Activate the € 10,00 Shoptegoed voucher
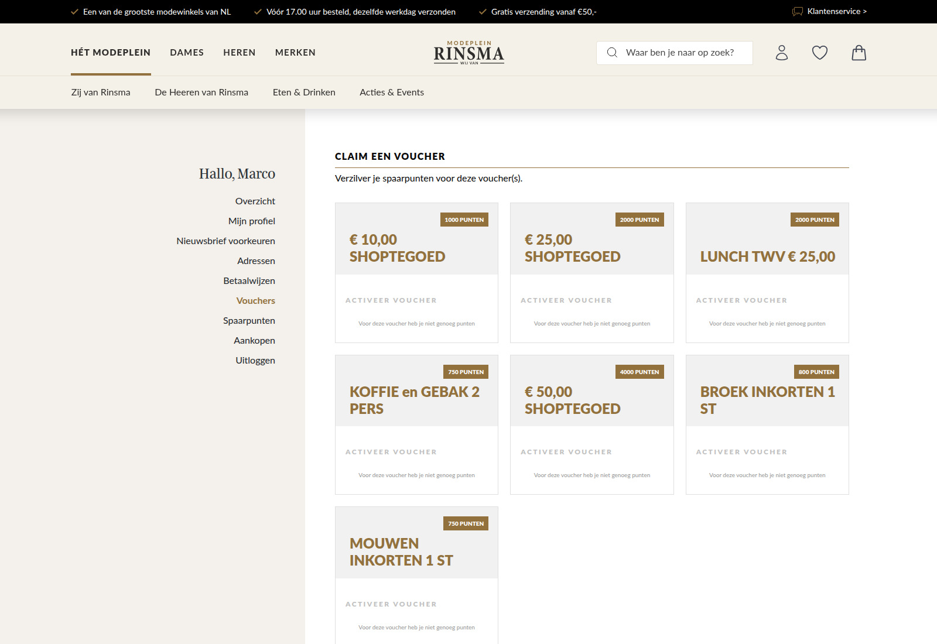937x644 pixels. click(391, 300)
